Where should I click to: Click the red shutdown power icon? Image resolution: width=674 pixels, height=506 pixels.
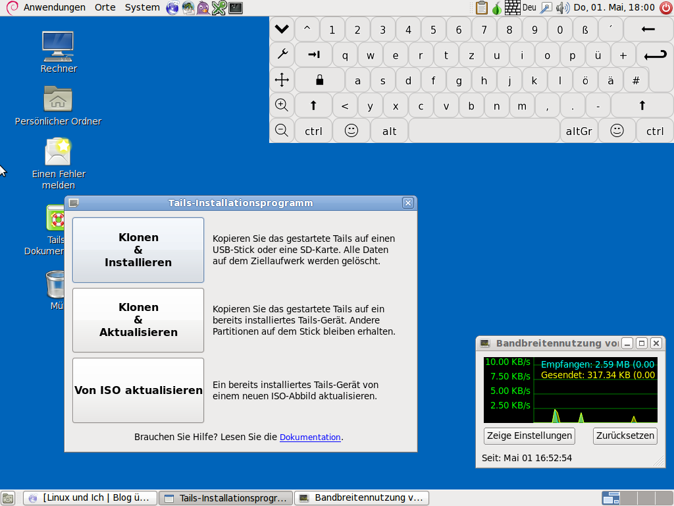click(664, 8)
